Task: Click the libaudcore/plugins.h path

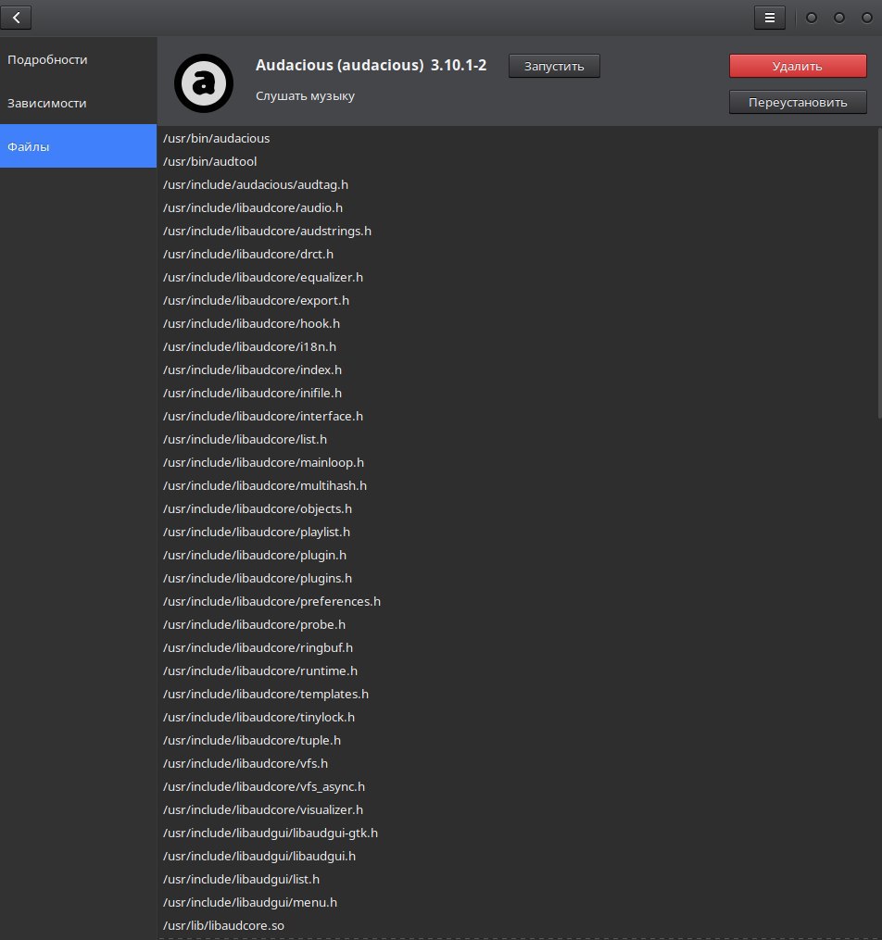Action: (258, 579)
